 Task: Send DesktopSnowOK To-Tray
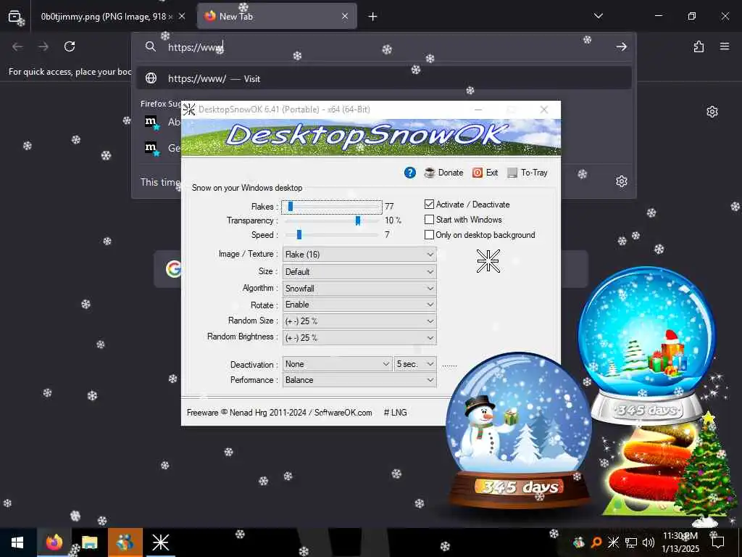[528, 173]
